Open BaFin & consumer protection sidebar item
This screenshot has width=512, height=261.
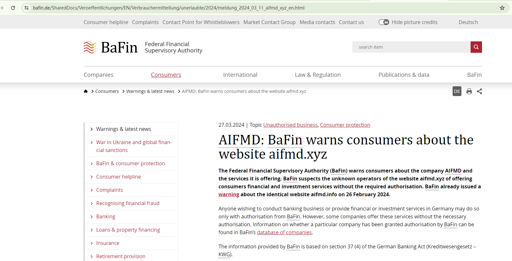(131, 163)
